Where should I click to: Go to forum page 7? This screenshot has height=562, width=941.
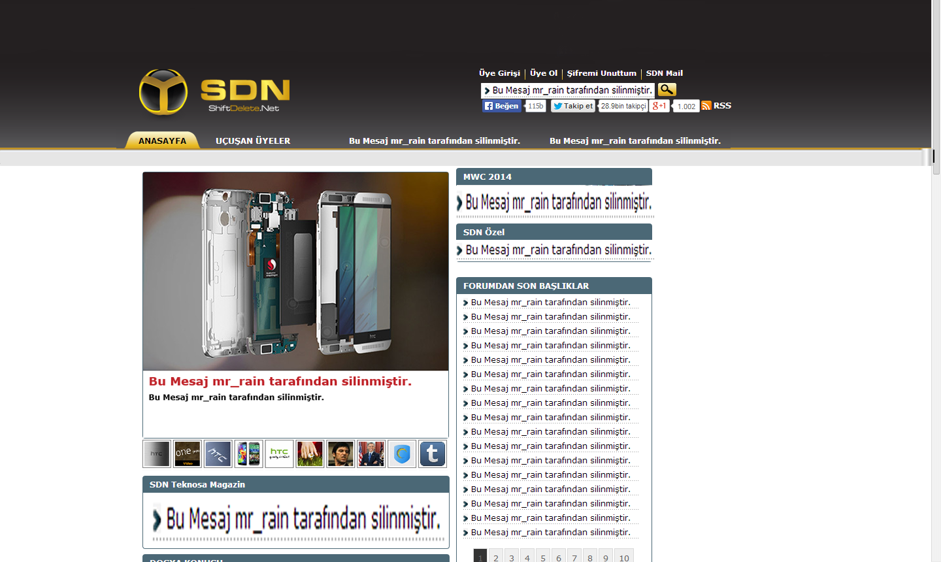[x=574, y=557]
